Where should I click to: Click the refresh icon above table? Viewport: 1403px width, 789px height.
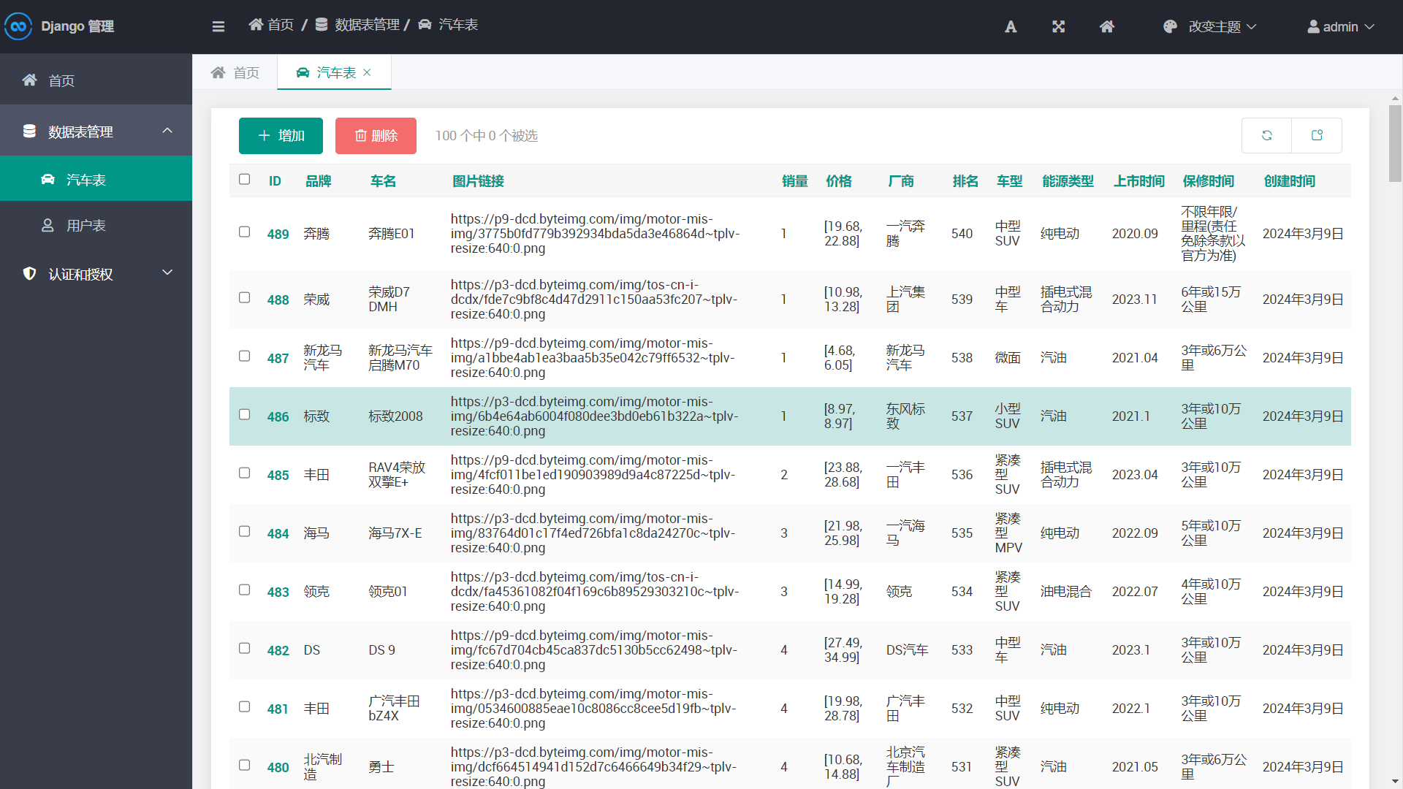[x=1266, y=136]
